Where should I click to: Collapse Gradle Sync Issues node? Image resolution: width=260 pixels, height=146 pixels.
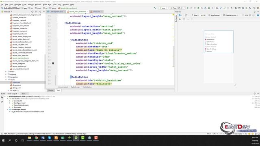point(7,109)
